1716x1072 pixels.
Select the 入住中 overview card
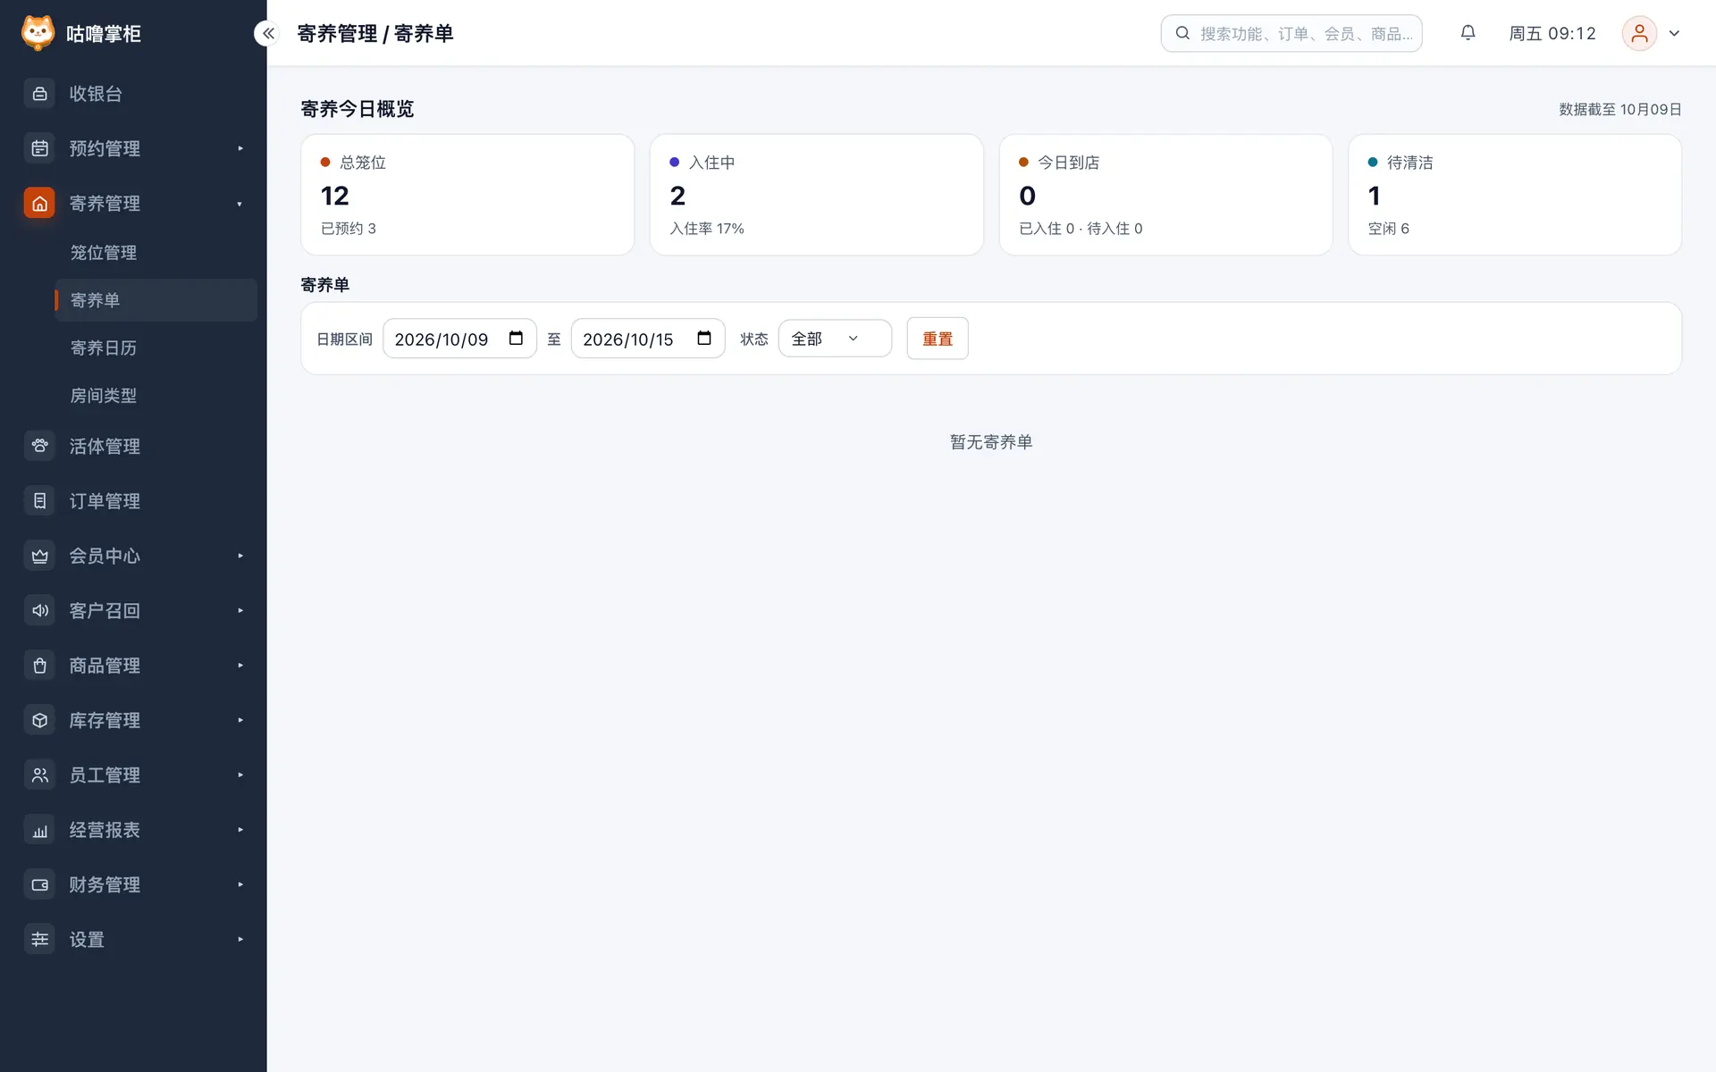point(817,195)
